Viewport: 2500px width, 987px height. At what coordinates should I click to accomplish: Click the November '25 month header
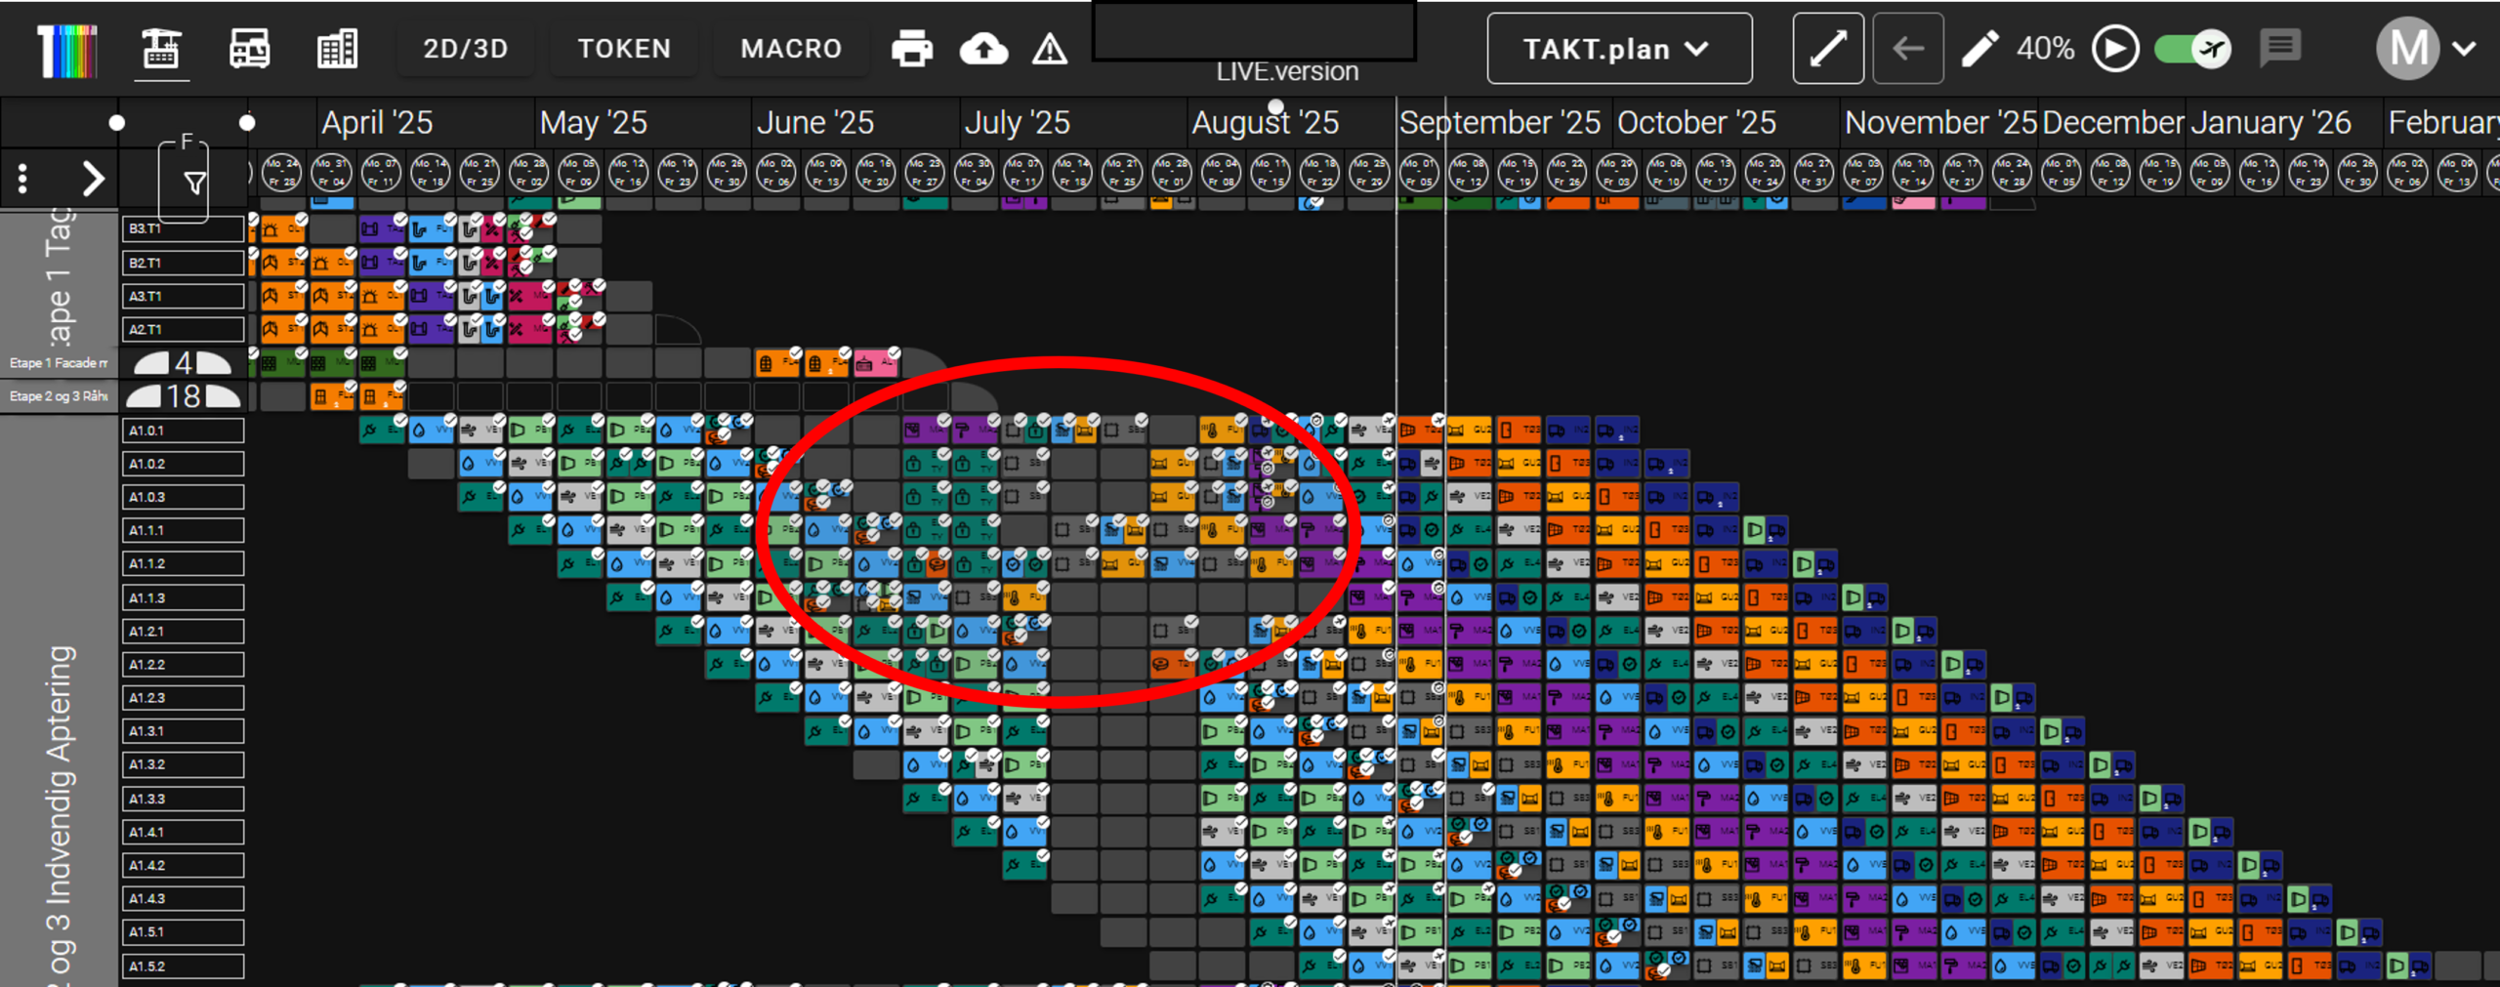tap(1940, 123)
